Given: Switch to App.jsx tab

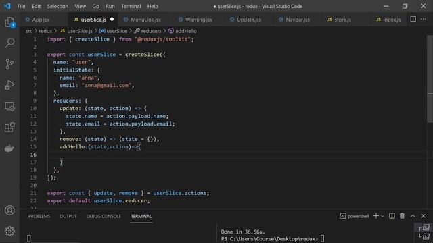Looking at the screenshot, I should [x=41, y=20].
